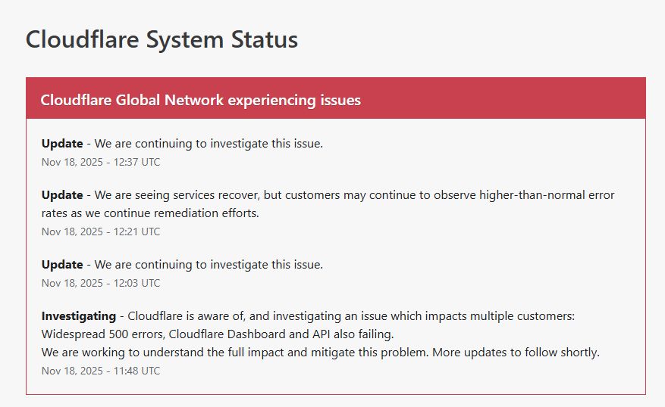Select the "More updates to follow shortly" sentence

[522, 352]
